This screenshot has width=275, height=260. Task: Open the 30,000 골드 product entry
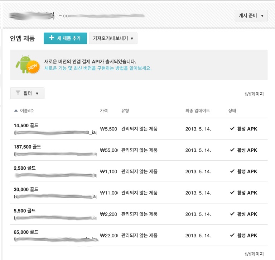point(26,189)
